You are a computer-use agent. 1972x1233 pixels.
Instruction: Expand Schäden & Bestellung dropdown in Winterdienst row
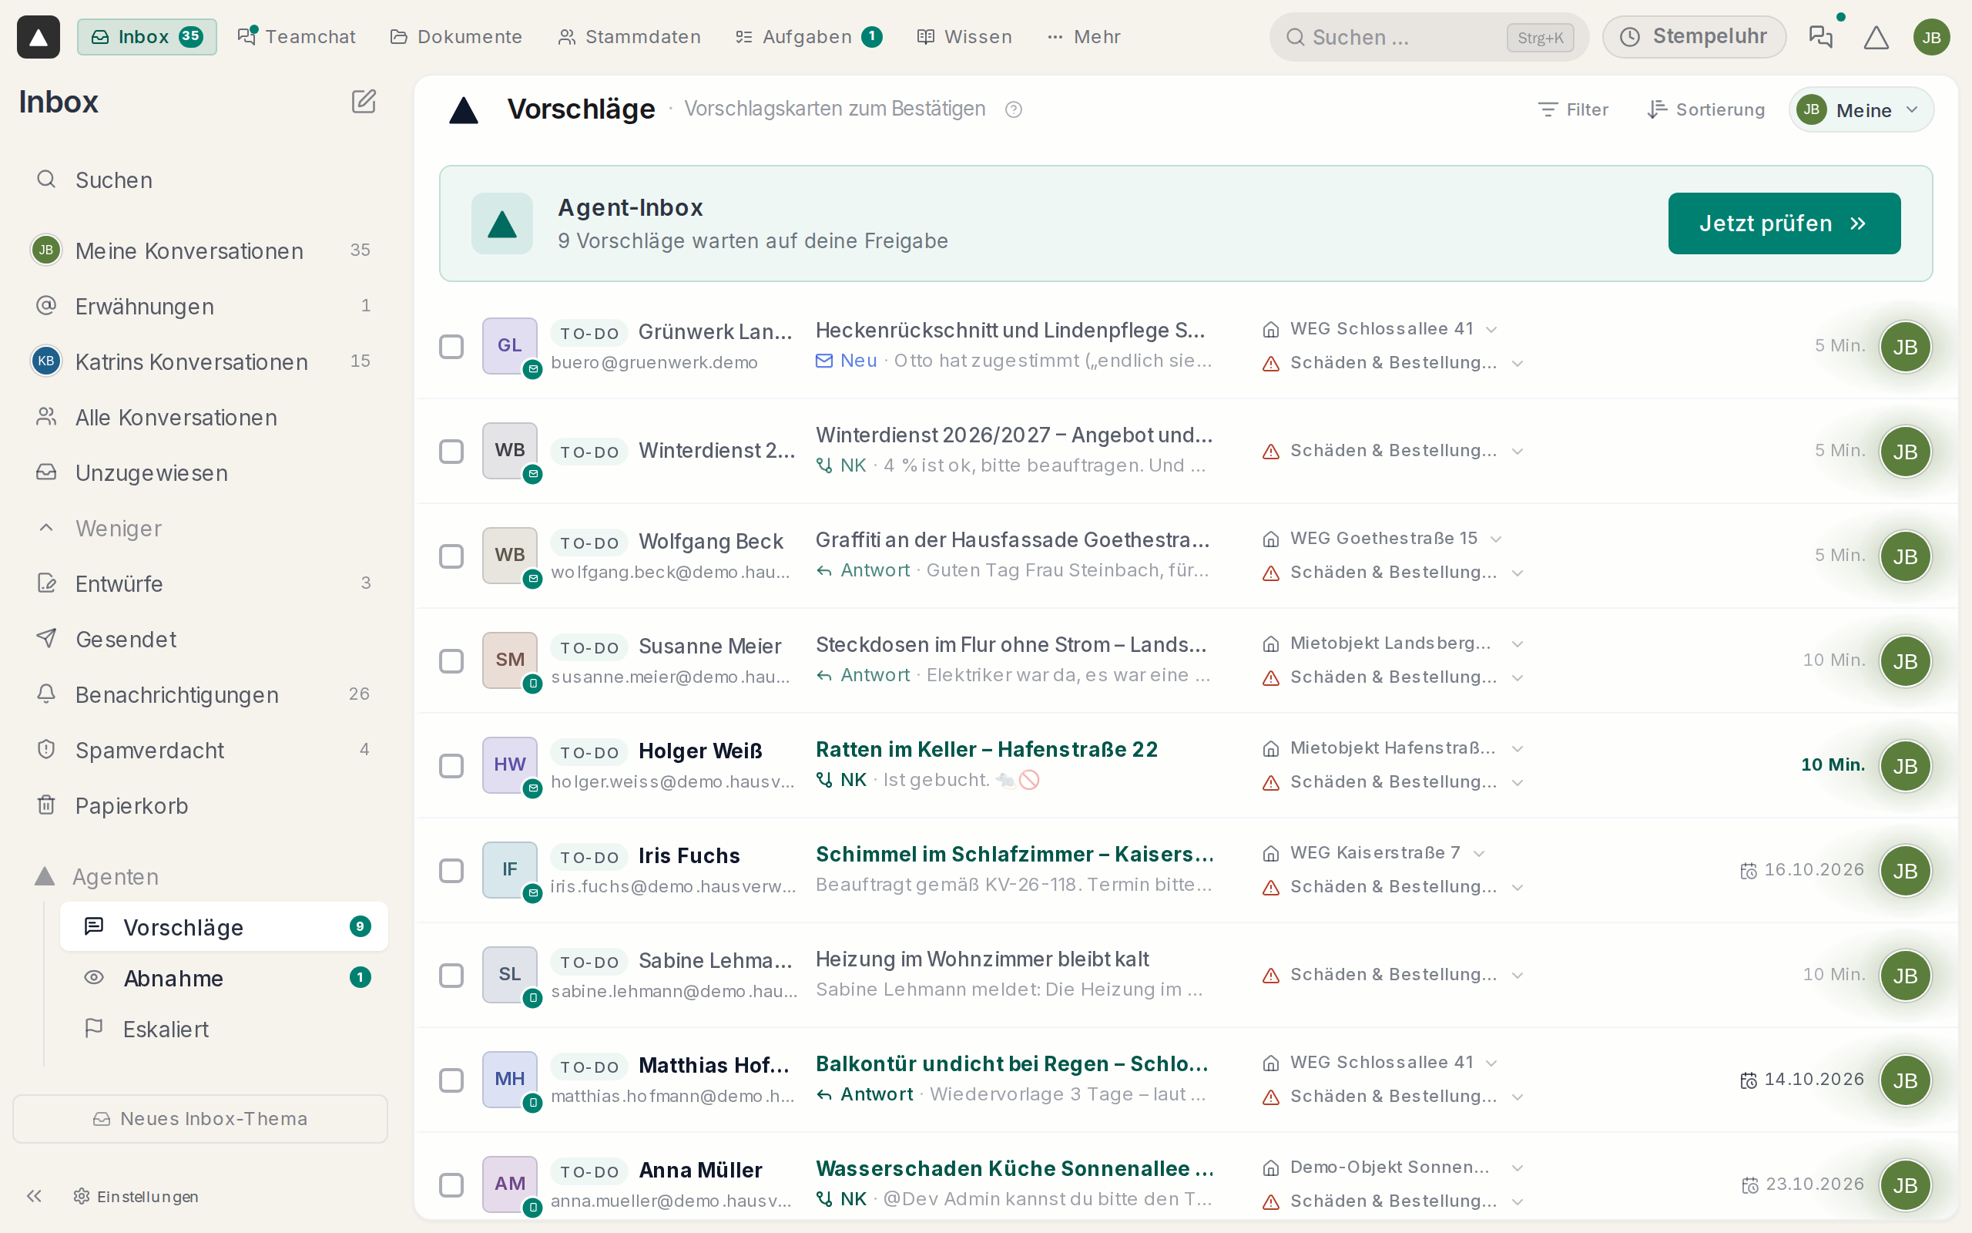tap(1518, 451)
